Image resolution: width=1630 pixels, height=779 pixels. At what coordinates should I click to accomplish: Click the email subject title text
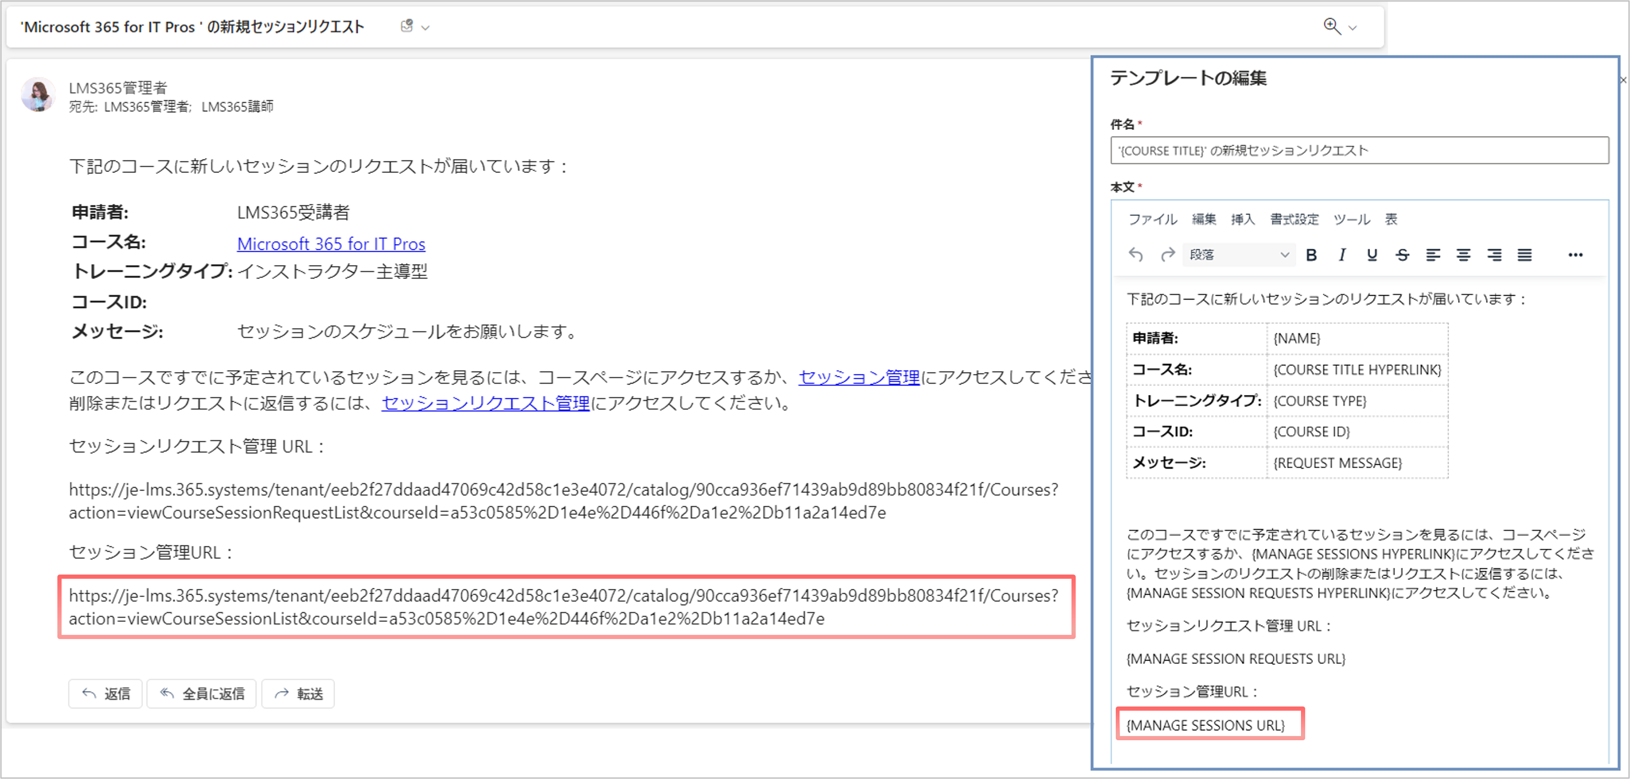click(x=192, y=27)
